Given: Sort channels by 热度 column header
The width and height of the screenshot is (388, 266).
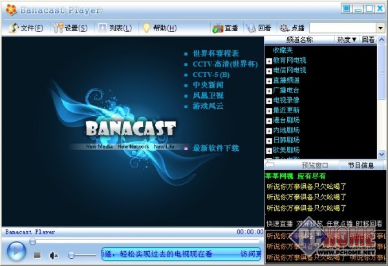Looking at the screenshot, I should [x=347, y=39].
